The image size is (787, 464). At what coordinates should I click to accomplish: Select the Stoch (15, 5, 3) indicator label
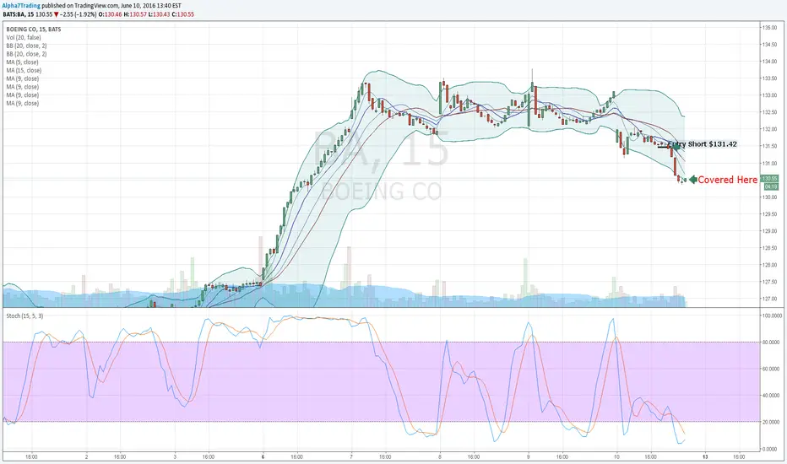pos(24,316)
